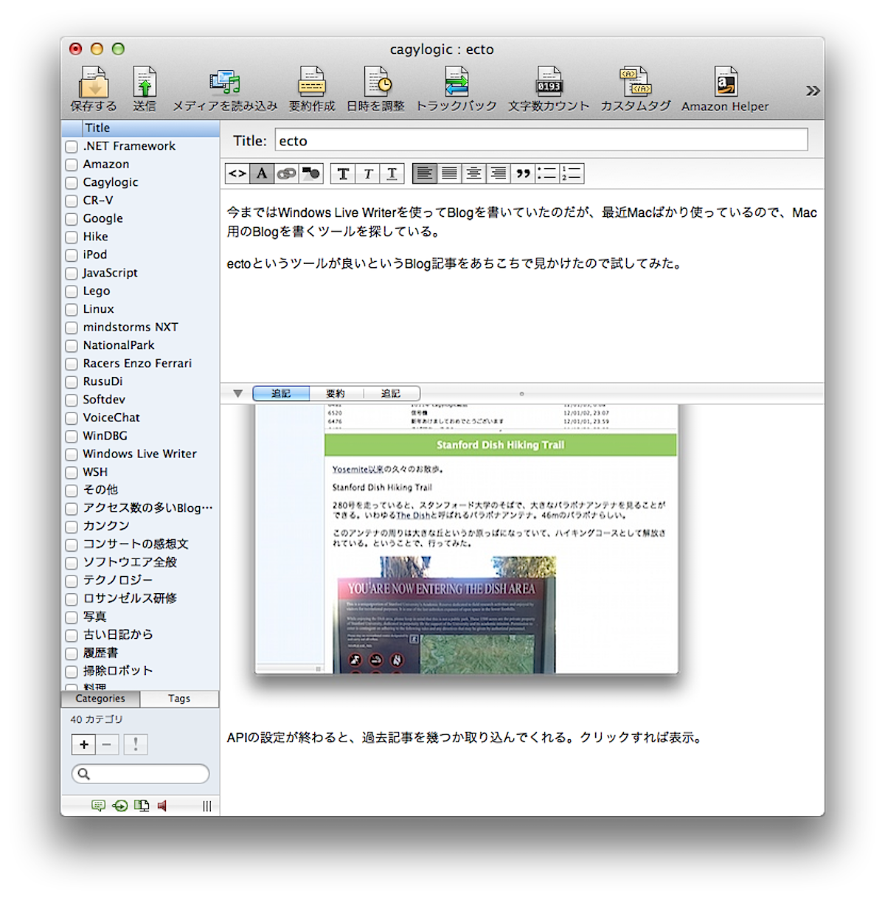Collapse the extended entry disclosure triangle
885x900 pixels.
237,394
